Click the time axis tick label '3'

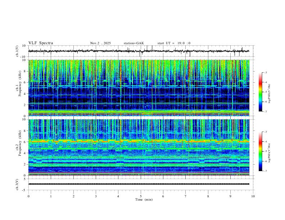point(96,196)
